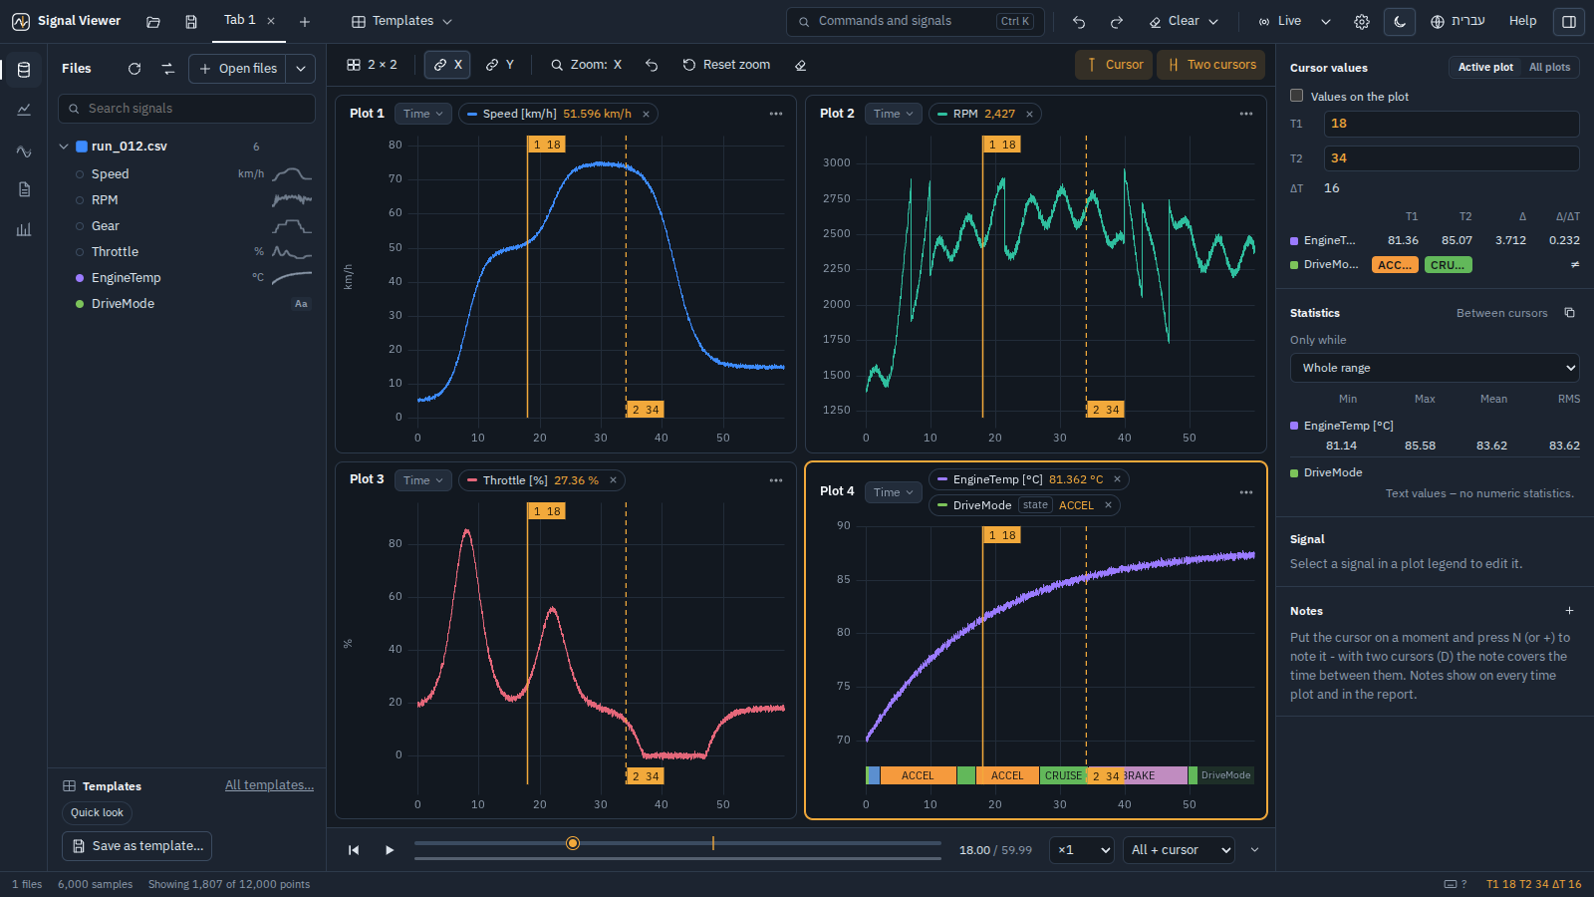The height and width of the screenshot is (897, 1594).
Task: Expand the Live dropdown arrow
Action: pos(1326,21)
